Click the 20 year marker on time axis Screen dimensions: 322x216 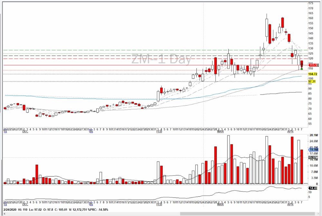(91, 132)
